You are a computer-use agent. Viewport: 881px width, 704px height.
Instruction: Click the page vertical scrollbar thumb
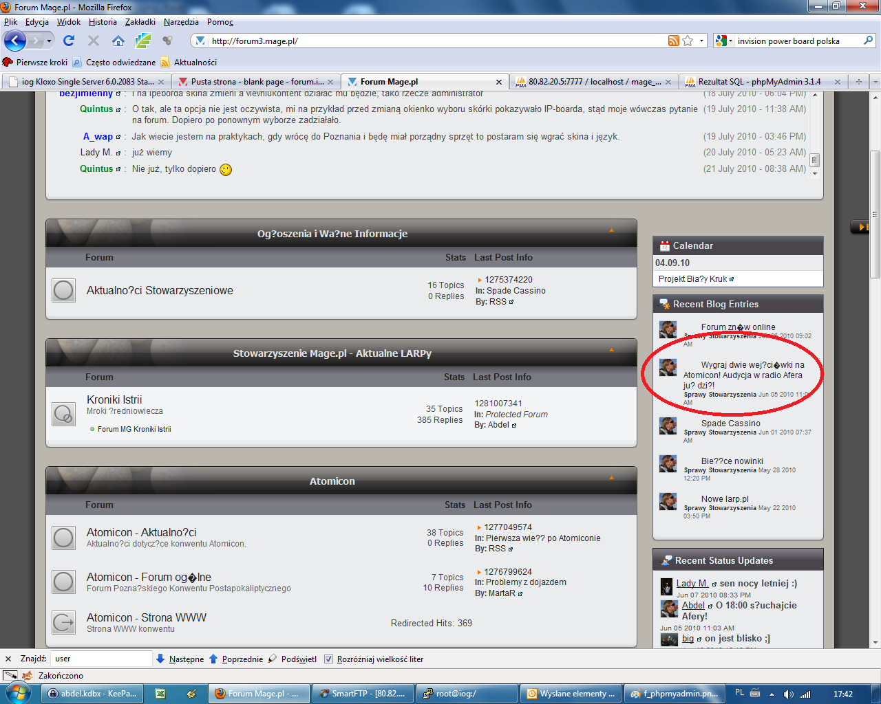[875, 213]
